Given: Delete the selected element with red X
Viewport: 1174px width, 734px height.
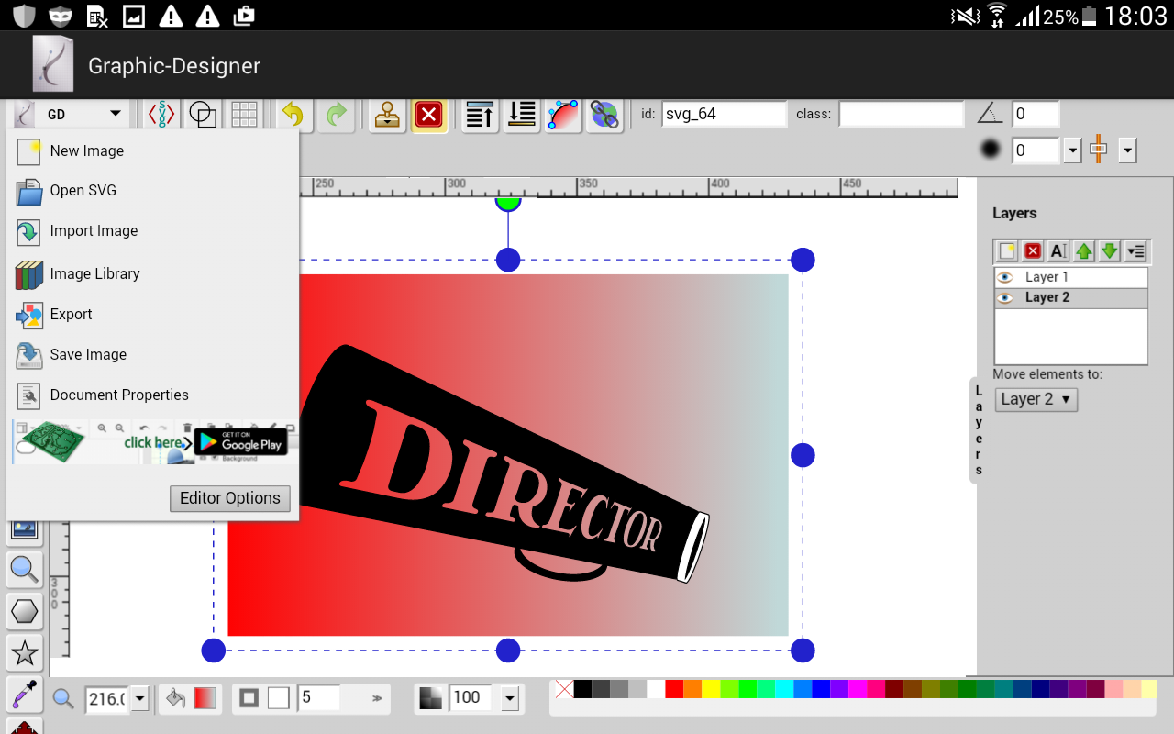Looking at the screenshot, I should [429, 115].
